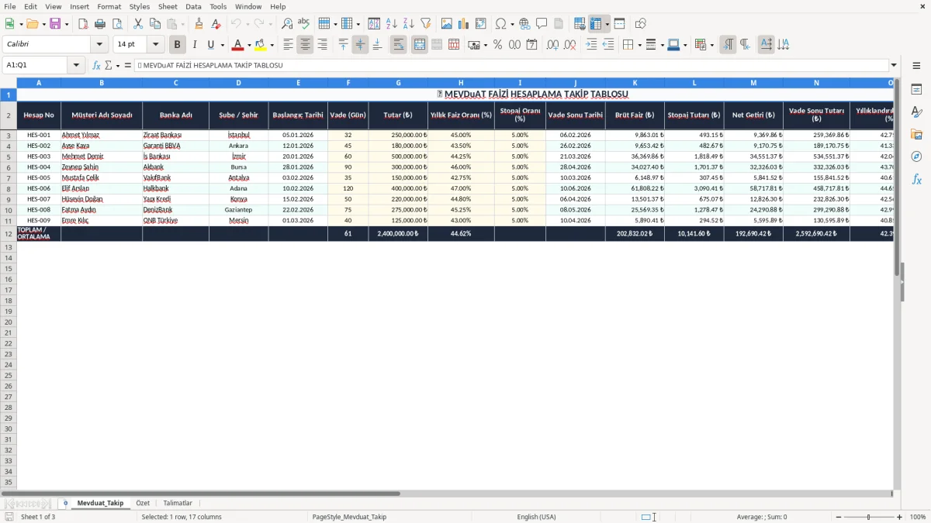This screenshot has width=931, height=523.
Task: Expand the formula bar arrow
Action: coord(894,65)
